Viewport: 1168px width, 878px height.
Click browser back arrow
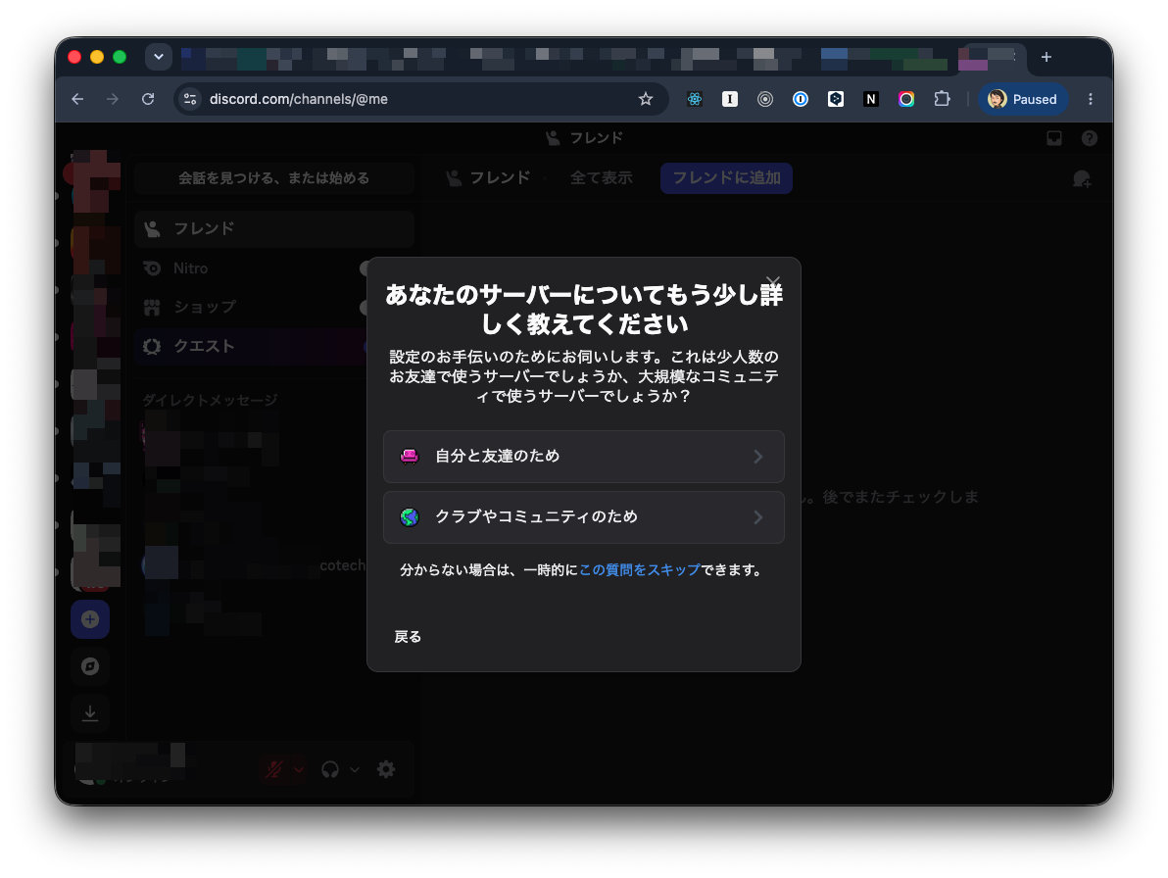click(77, 99)
